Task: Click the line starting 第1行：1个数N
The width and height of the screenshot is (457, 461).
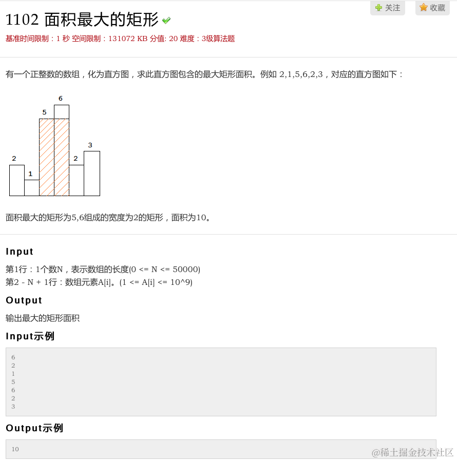Action: pyautogui.click(x=103, y=270)
